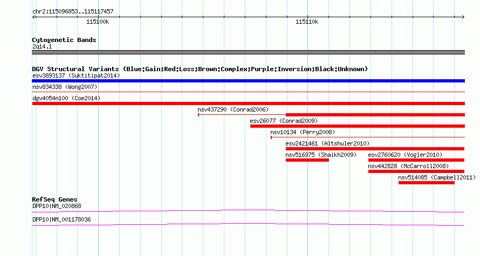Image resolution: width=480 pixels, height=256 pixels.
Task: Select nsv516975 (Shaikh2009) variant label
Action: tap(321, 155)
